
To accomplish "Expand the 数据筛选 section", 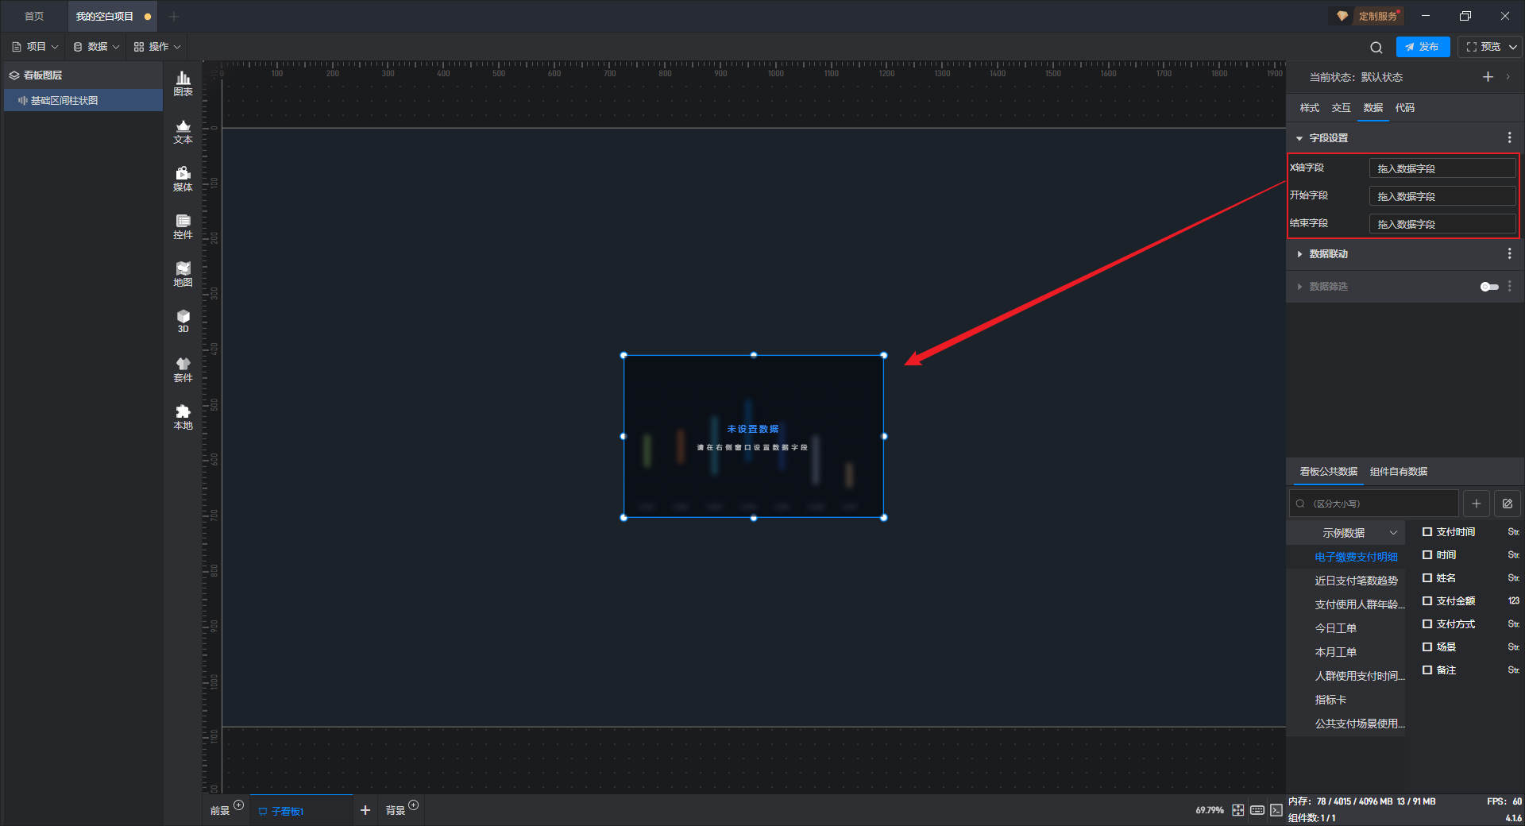I will (x=1299, y=287).
